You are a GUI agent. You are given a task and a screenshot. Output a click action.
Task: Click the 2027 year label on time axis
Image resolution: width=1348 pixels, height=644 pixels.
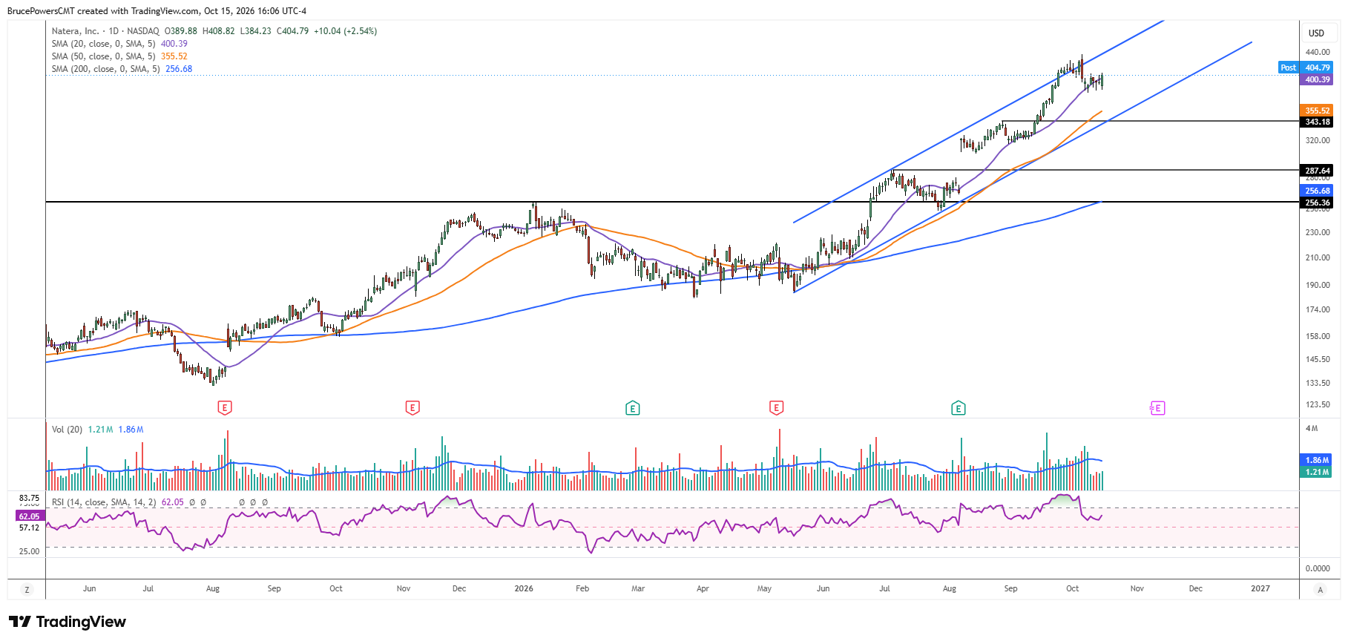coord(1260,588)
